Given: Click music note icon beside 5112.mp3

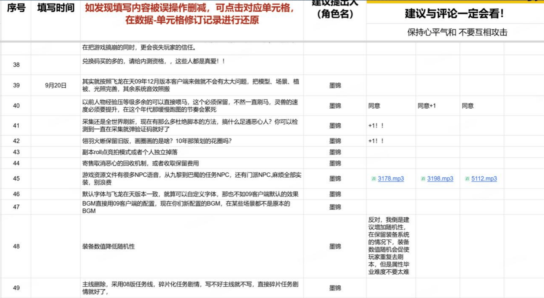Looking at the screenshot, I should (467, 179).
